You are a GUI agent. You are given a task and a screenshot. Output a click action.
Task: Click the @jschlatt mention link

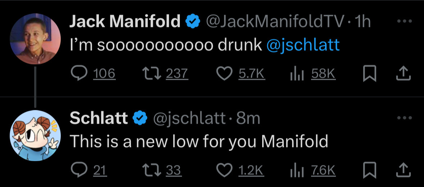(303, 45)
